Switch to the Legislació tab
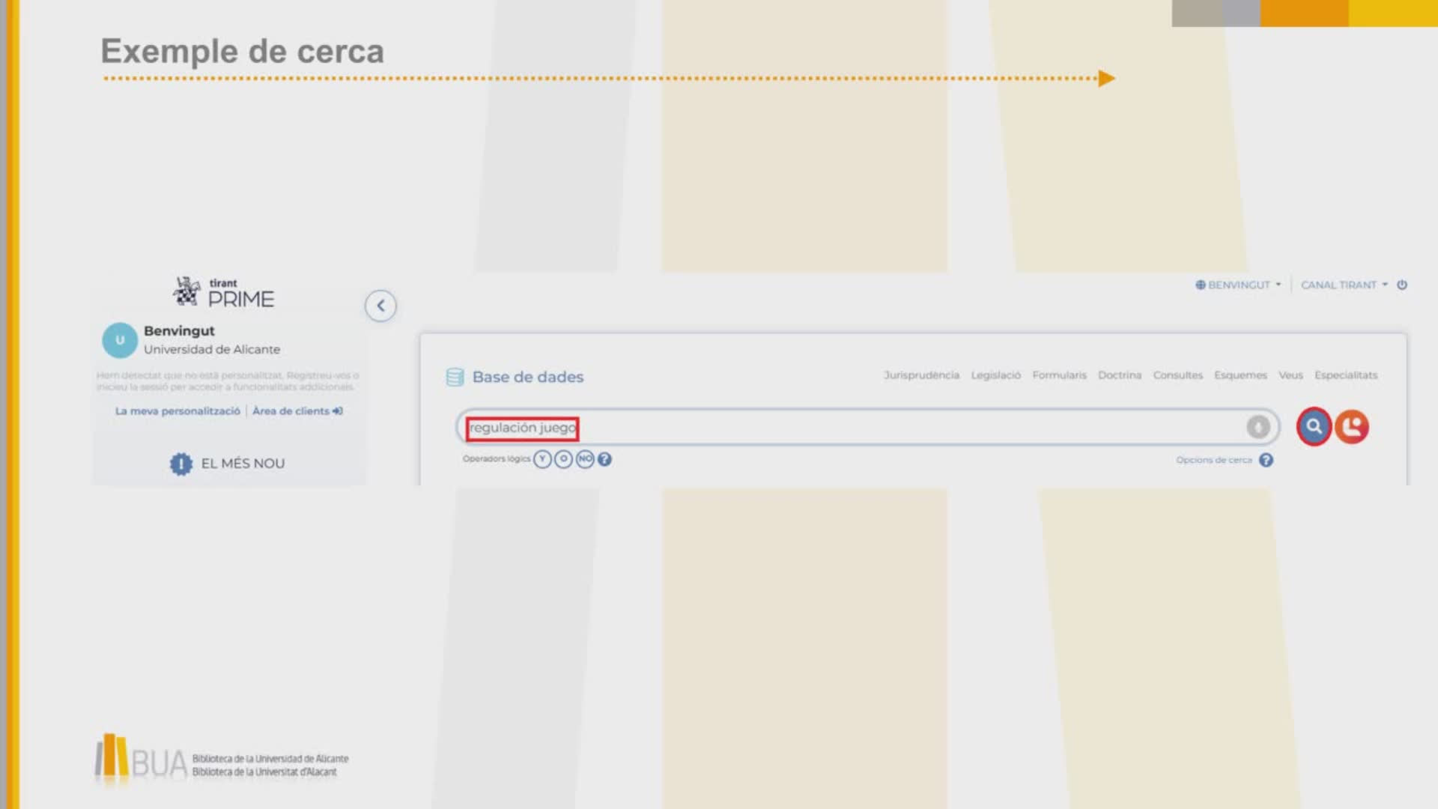Image resolution: width=1438 pixels, height=809 pixels. (995, 375)
